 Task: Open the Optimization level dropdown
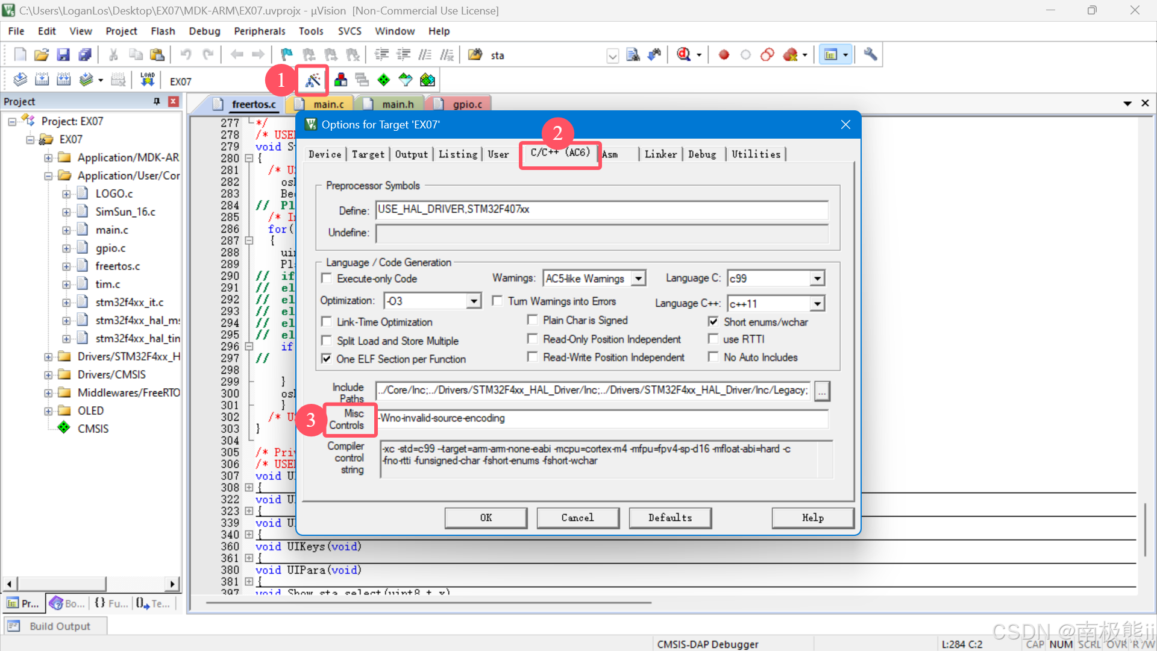(x=474, y=301)
